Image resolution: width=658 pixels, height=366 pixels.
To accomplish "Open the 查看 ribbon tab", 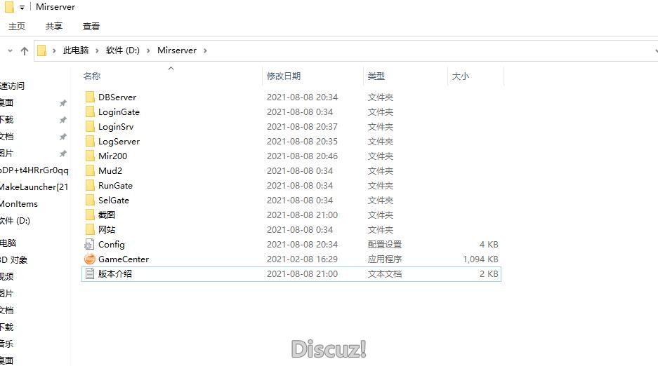I will [x=91, y=27].
